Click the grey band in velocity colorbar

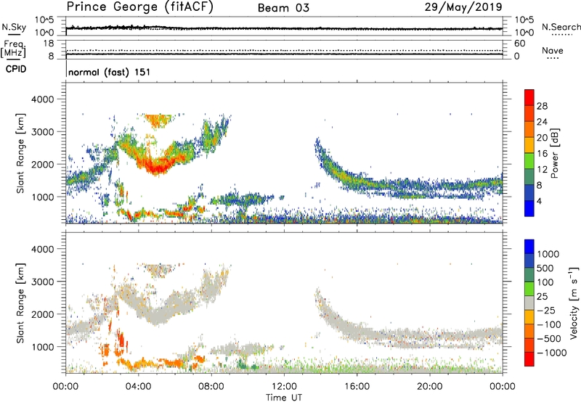529,303
